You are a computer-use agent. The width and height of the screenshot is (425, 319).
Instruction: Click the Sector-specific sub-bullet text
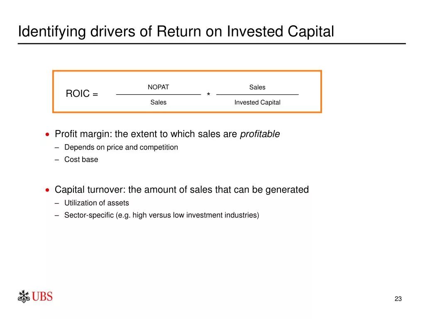[161, 215]
